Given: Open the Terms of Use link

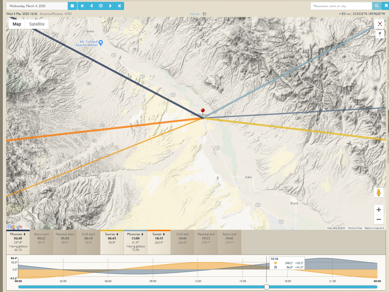Looking at the screenshot, I should click(355, 228).
